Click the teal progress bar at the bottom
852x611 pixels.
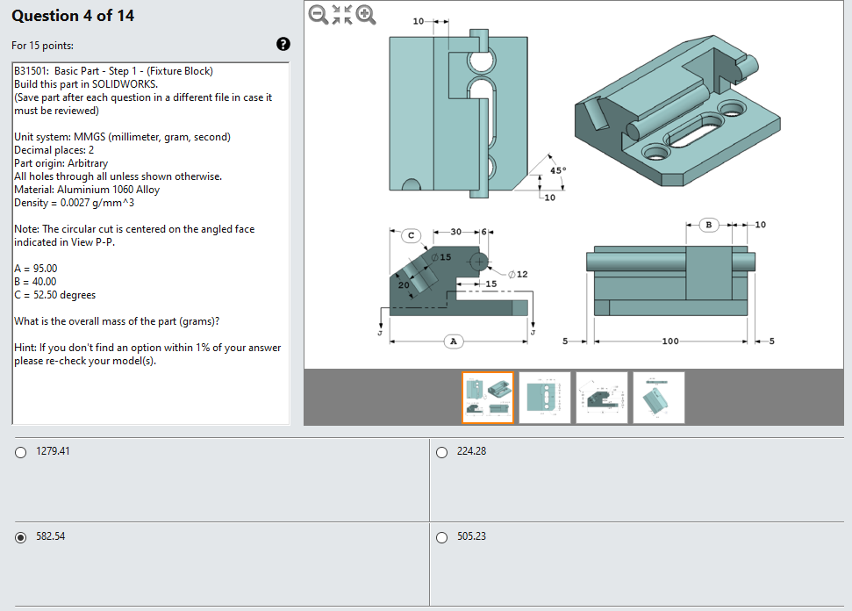tap(426, 607)
